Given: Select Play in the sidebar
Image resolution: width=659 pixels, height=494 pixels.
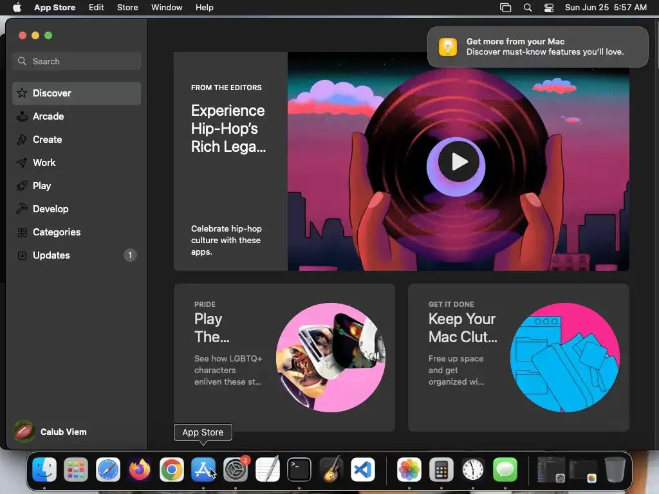Looking at the screenshot, I should pyautogui.click(x=77, y=186).
